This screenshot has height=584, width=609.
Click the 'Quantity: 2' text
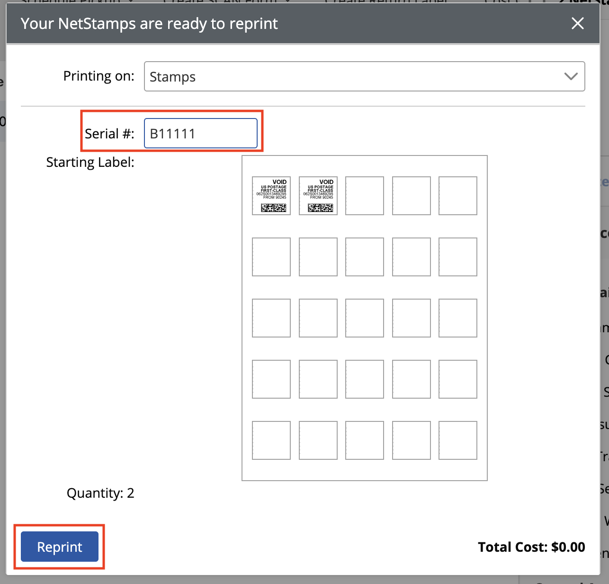tap(100, 493)
